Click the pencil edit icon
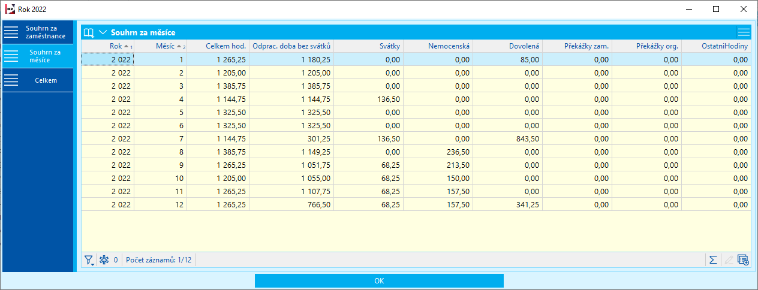 [729, 260]
